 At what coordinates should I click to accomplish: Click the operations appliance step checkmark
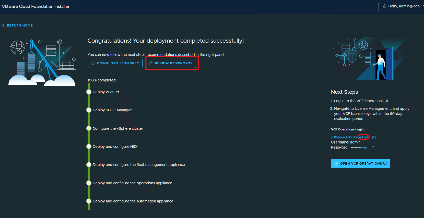[89, 183]
